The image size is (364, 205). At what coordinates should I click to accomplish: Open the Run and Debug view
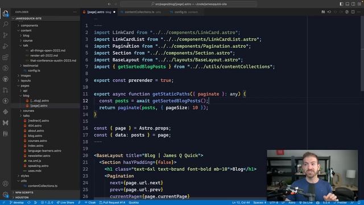tap(5, 46)
